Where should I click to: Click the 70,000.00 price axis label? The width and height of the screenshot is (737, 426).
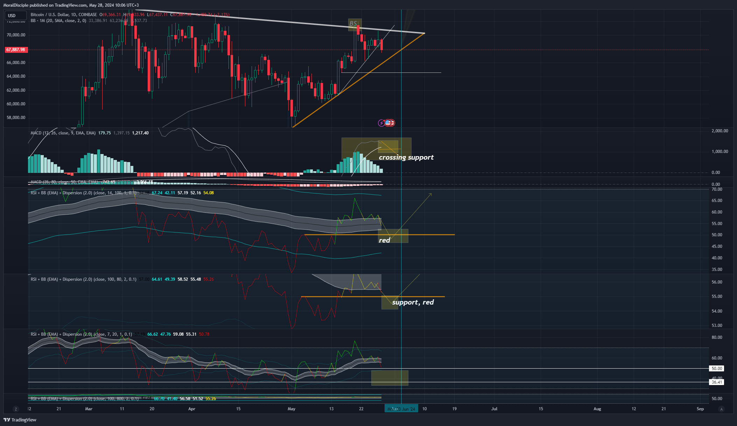click(16, 35)
